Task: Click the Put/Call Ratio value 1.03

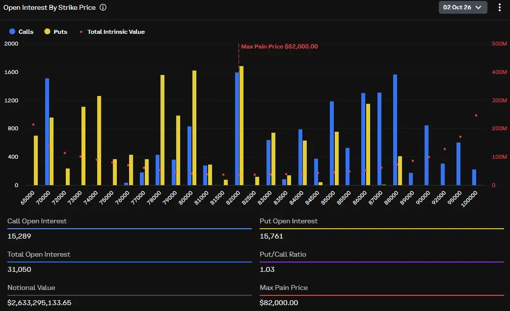Action: click(x=267, y=269)
